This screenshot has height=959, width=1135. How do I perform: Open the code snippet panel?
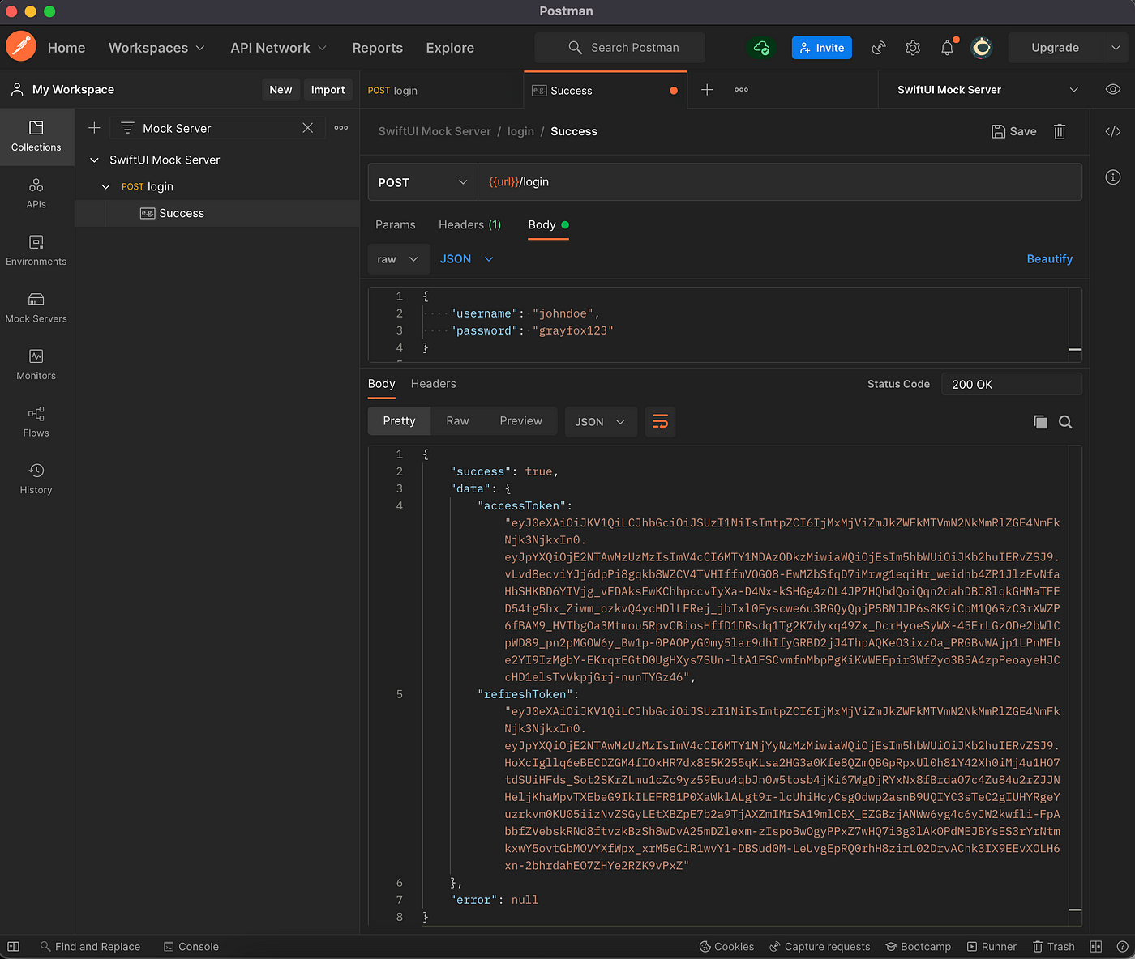pos(1113,131)
